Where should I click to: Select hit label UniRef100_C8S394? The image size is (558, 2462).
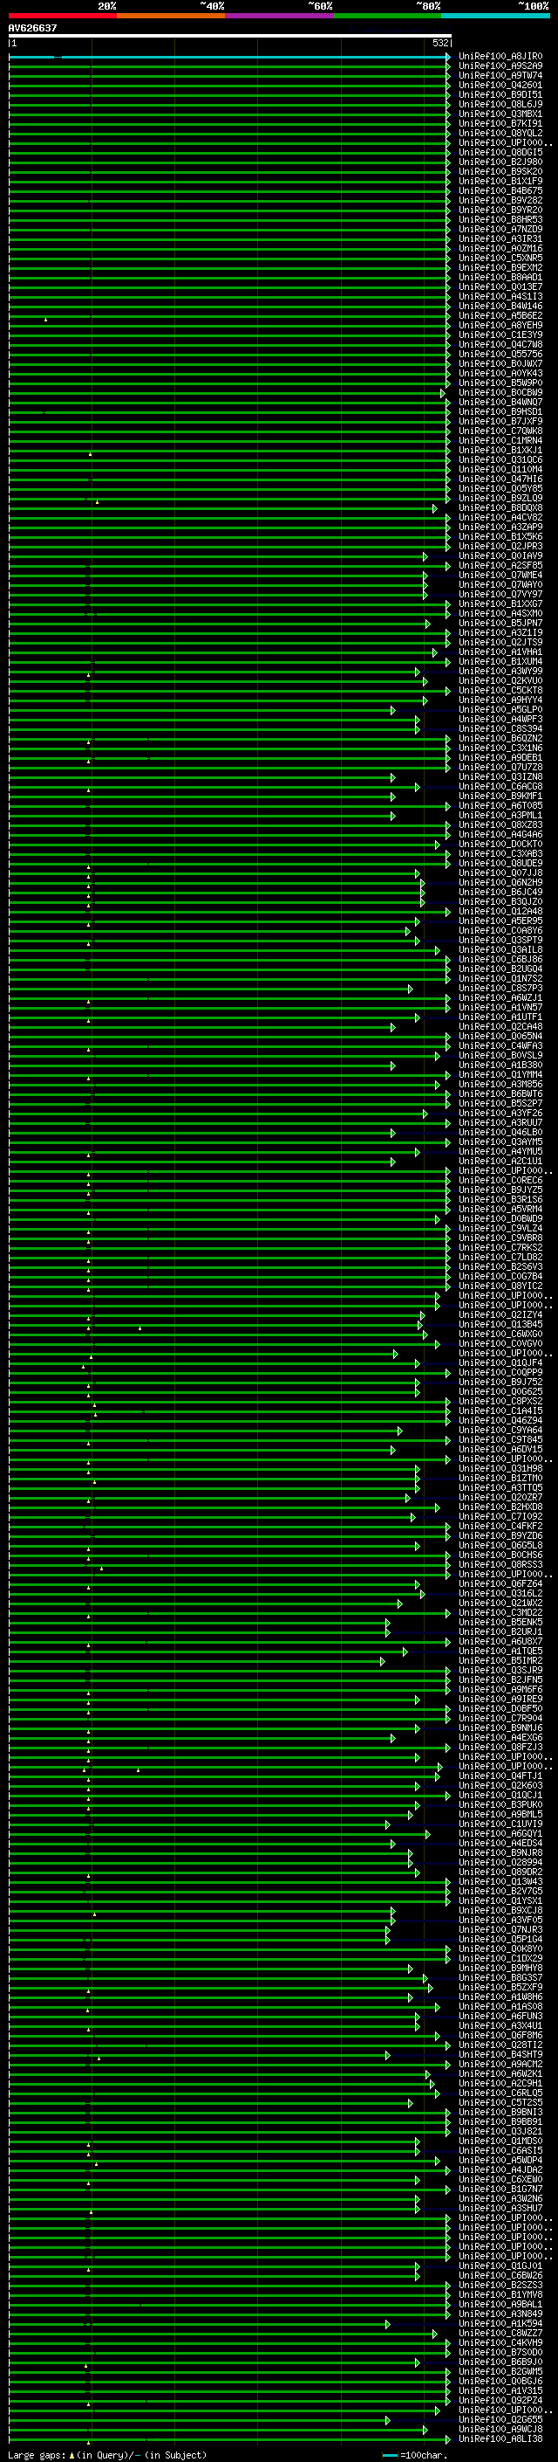[500, 729]
